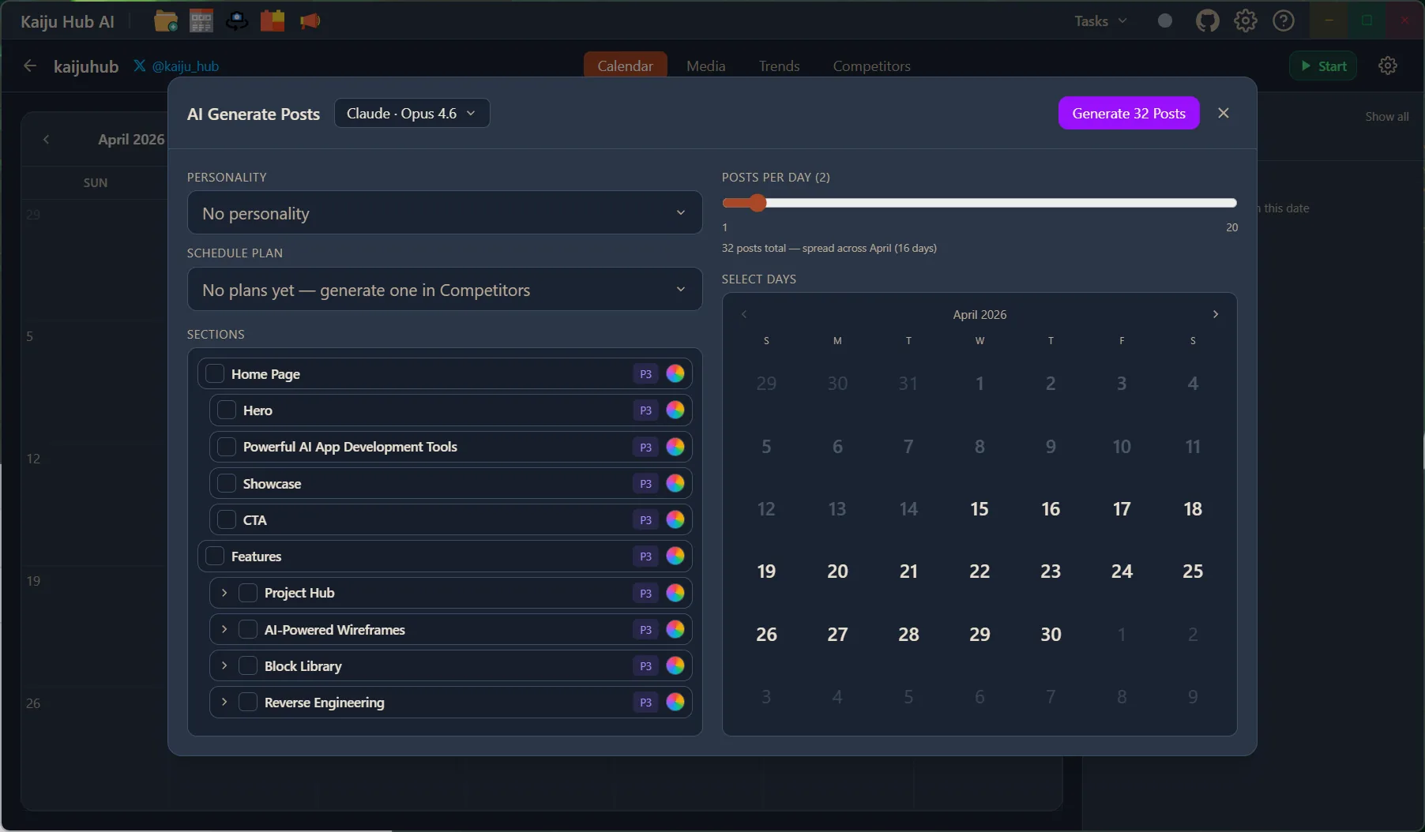Open the Tasks dropdown in title bar

pos(1101,21)
